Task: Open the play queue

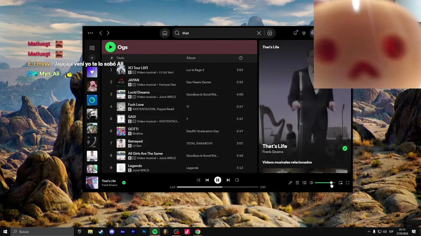Action: click(297, 183)
